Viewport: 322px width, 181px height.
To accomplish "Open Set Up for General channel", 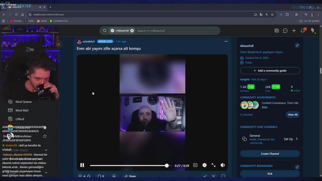I will [291, 139].
